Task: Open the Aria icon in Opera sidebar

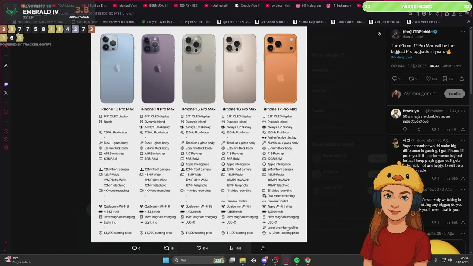Action: pos(6,65)
